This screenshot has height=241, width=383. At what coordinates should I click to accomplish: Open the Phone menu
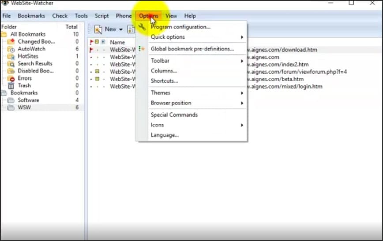[x=124, y=16]
